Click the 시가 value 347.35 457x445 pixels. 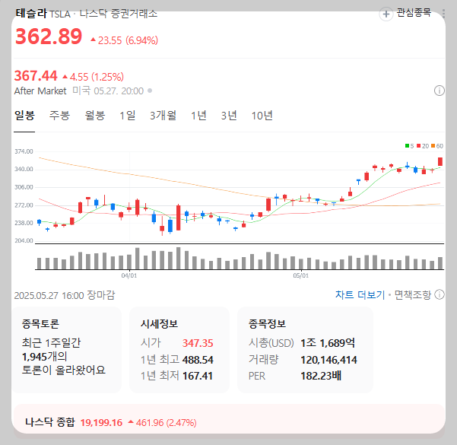coord(198,343)
